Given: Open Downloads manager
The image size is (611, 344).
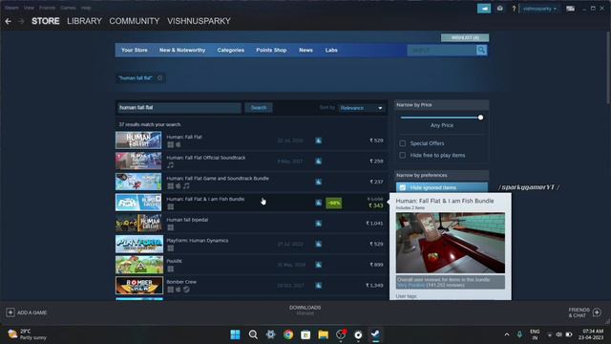Looking at the screenshot, I should coord(305,310).
